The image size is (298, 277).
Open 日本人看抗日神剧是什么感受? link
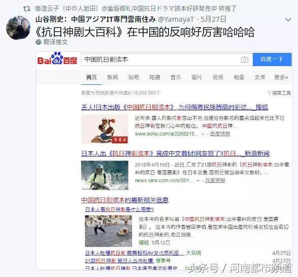pos(119,209)
